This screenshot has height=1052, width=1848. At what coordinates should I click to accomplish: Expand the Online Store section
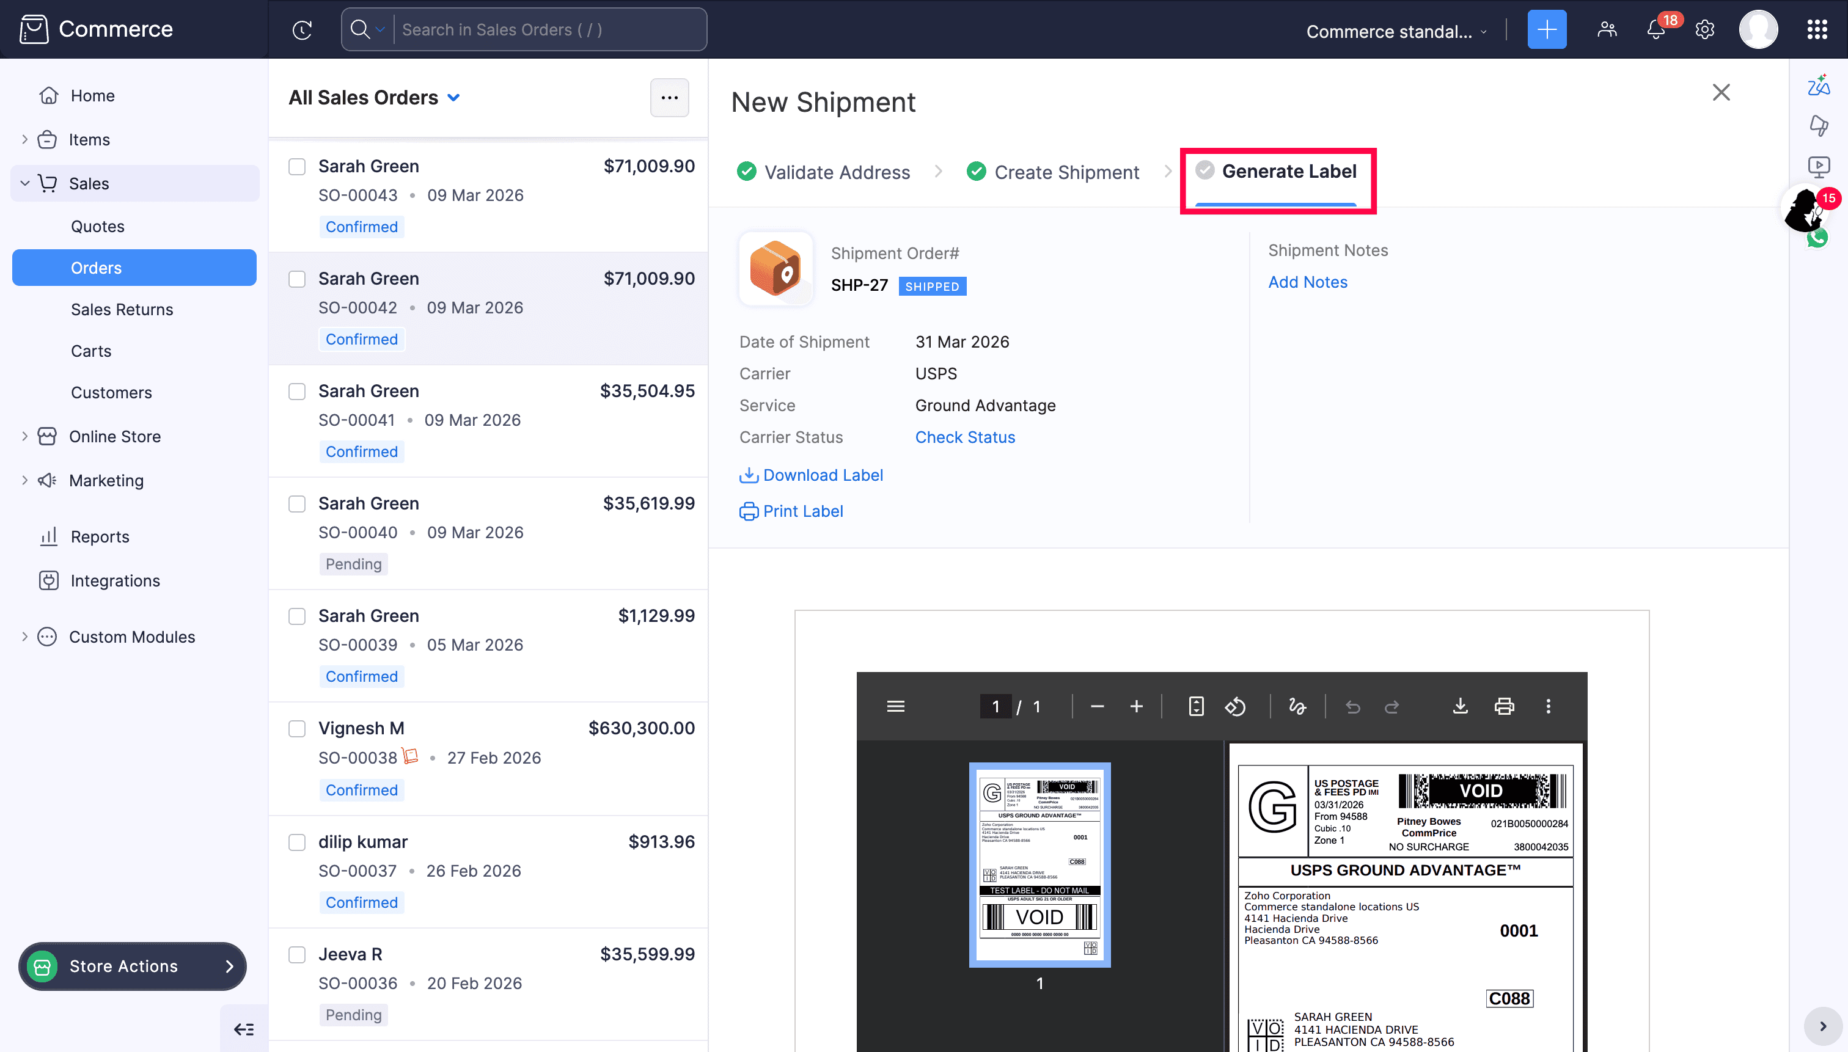pos(24,436)
